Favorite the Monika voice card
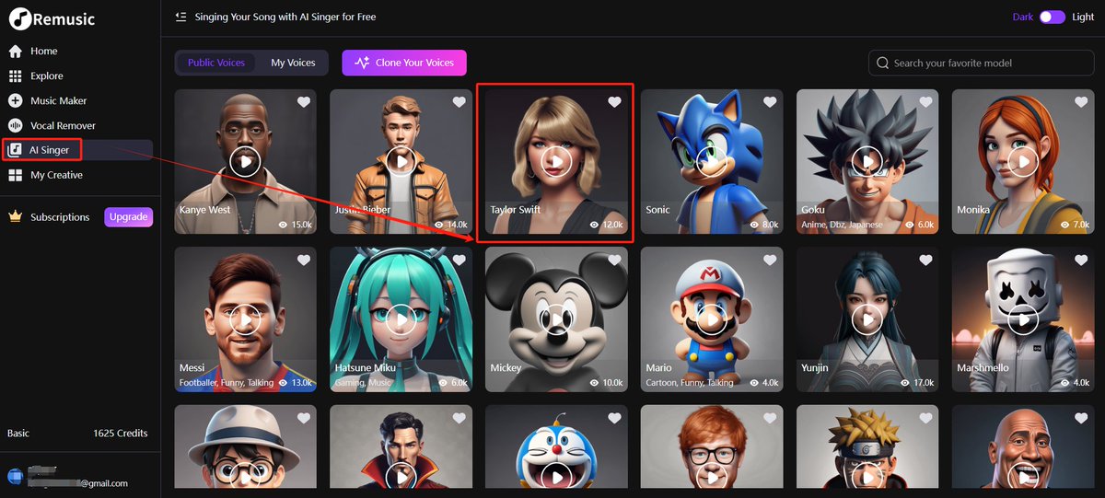Image resolution: width=1105 pixels, height=498 pixels. [x=1081, y=102]
